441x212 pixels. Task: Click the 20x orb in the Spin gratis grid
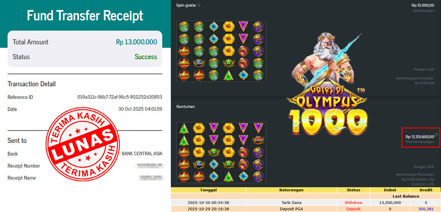pyautogui.click(x=199, y=63)
